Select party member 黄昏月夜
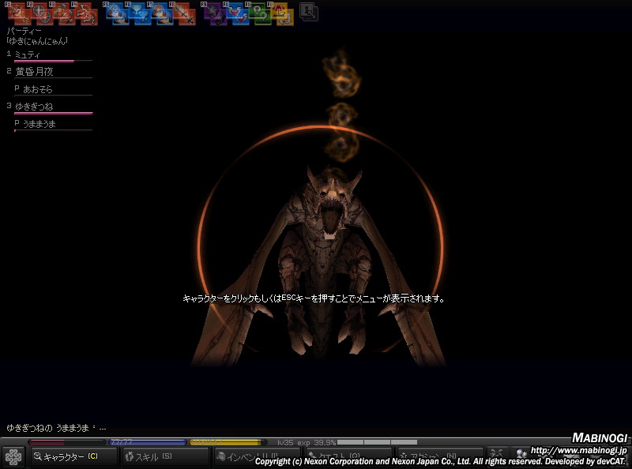 pyautogui.click(x=34, y=72)
